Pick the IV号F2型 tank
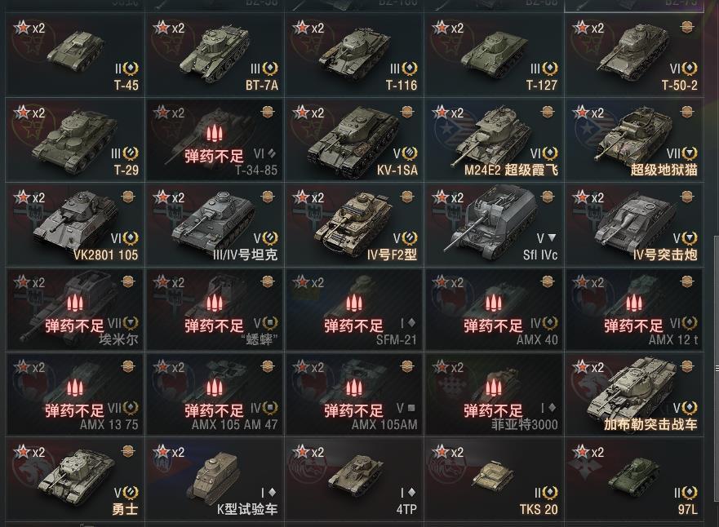The image size is (719, 527). pyautogui.click(x=353, y=224)
